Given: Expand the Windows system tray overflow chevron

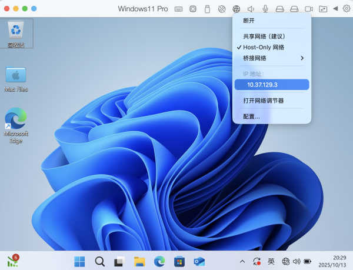Looking at the screenshot, I should coord(242,261).
